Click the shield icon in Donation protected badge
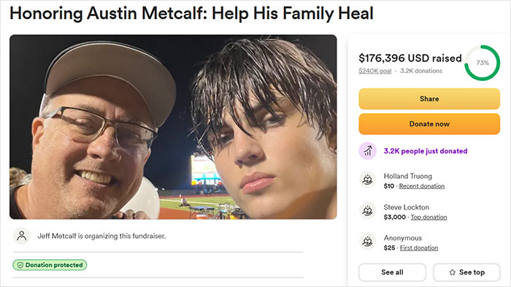The width and height of the screenshot is (511, 287). (x=20, y=265)
